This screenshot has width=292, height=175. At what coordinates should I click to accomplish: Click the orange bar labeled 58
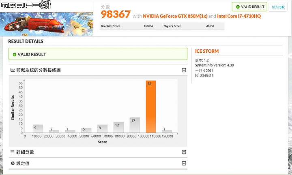click(x=151, y=107)
